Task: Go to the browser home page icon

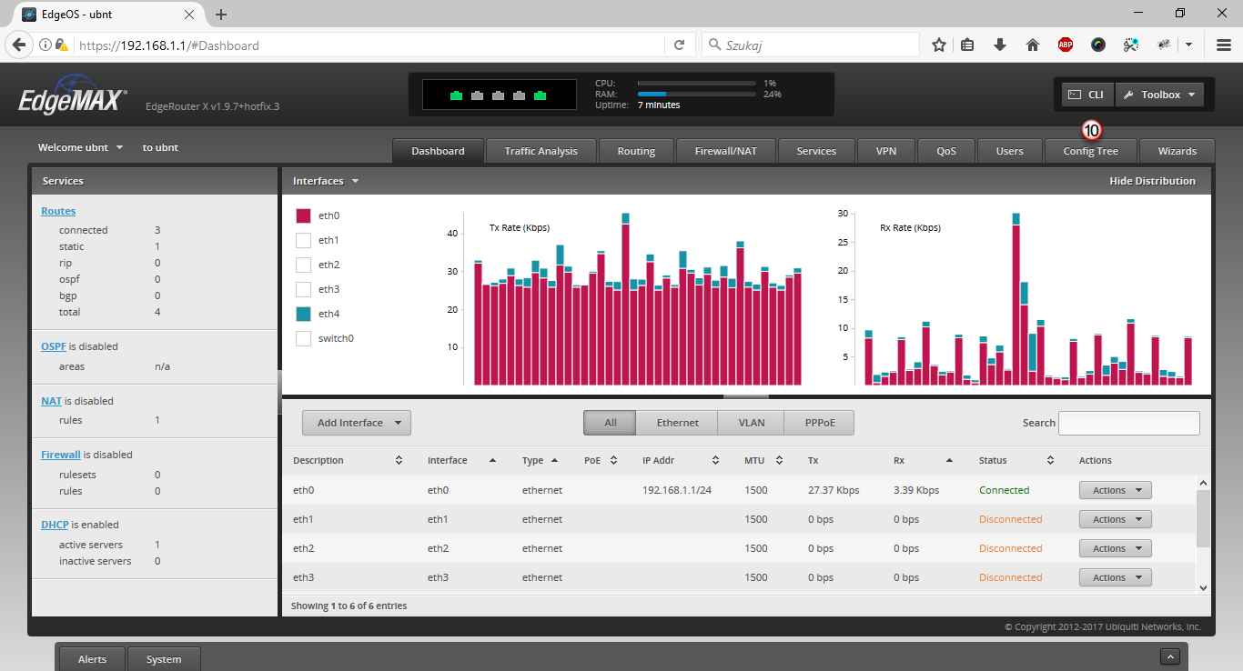Action: point(1033,45)
